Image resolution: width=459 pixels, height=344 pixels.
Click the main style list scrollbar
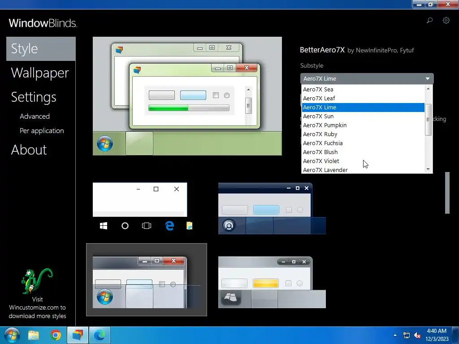coord(447,193)
